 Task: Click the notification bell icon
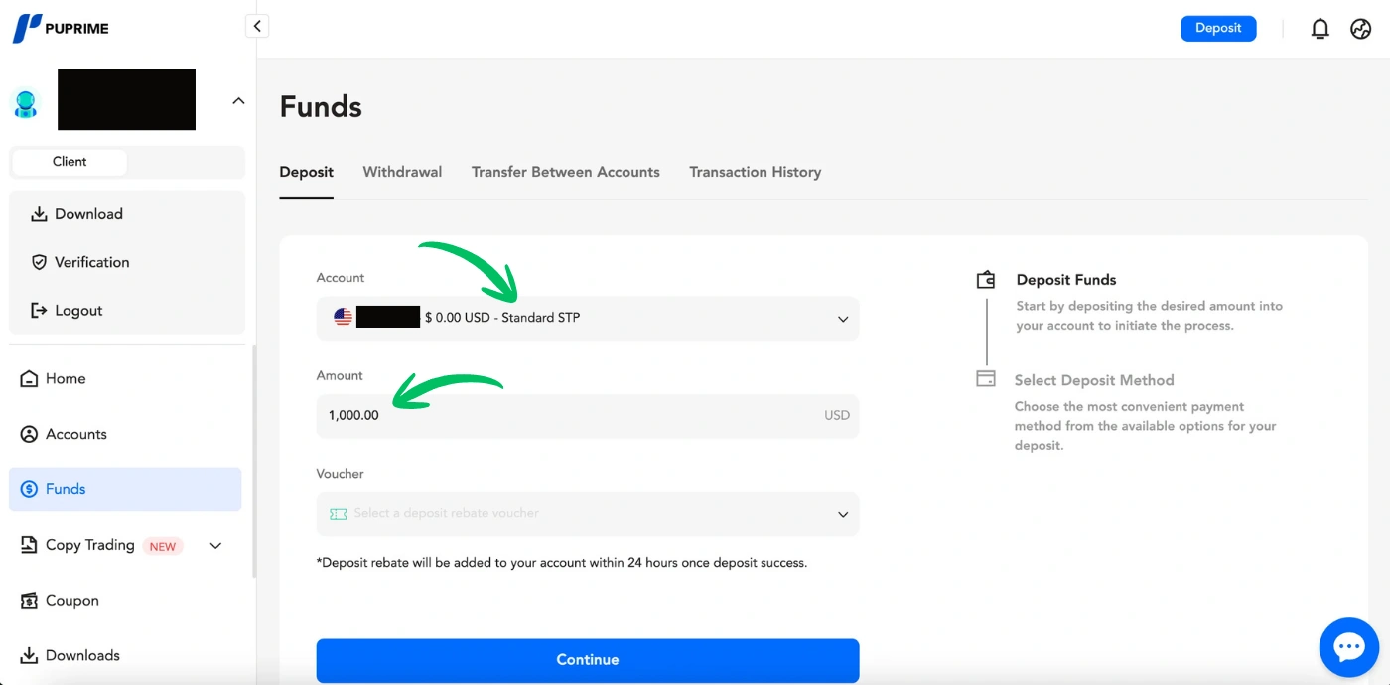click(x=1320, y=29)
